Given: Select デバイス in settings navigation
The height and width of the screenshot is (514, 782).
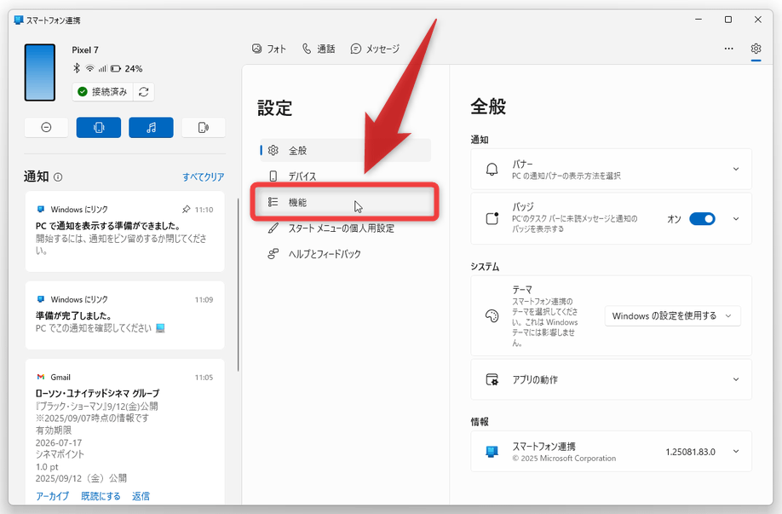Looking at the screenshot, I should click(345, 176).
